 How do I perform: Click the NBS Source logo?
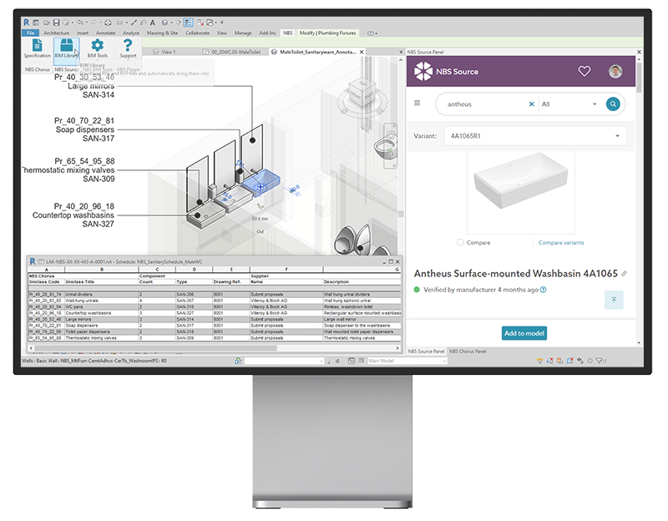[x=447, y=71]
